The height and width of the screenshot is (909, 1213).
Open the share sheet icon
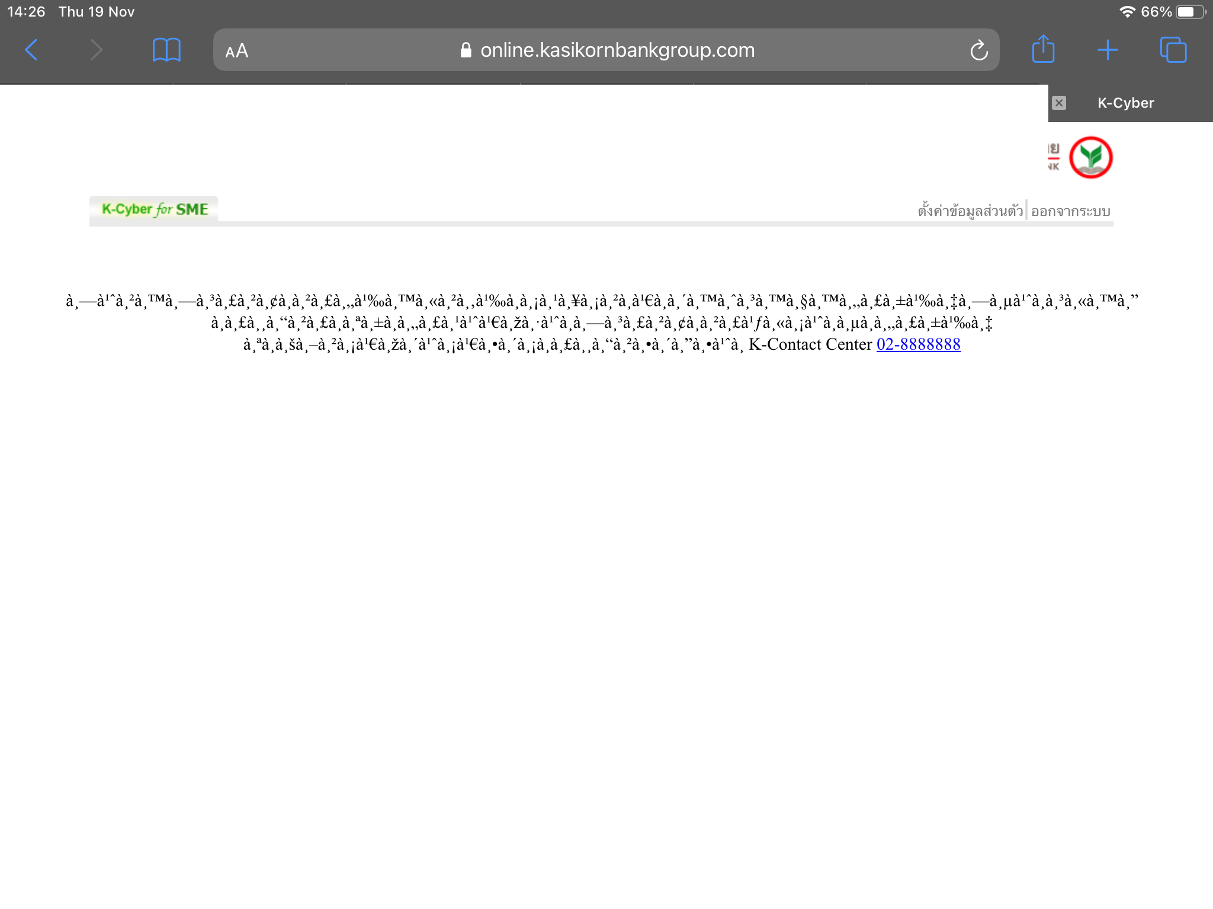tap(1043, 49)
